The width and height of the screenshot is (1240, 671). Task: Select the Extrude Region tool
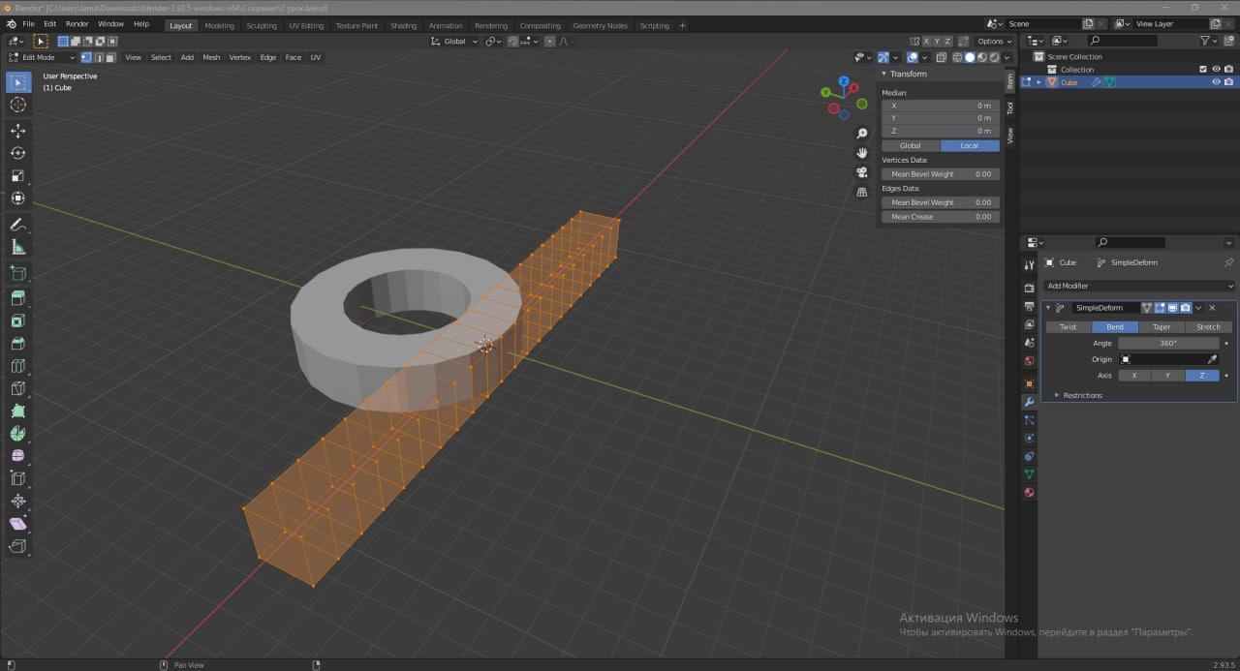[x=17, y=298]
